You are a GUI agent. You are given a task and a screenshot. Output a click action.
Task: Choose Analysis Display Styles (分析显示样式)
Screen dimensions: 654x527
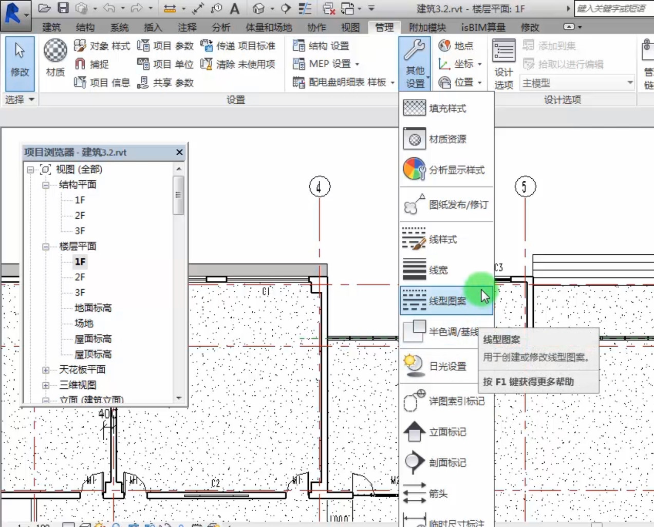tap(446, 170)
